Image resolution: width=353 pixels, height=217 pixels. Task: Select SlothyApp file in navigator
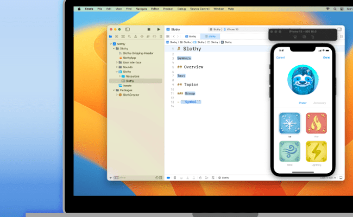point(129,58)
